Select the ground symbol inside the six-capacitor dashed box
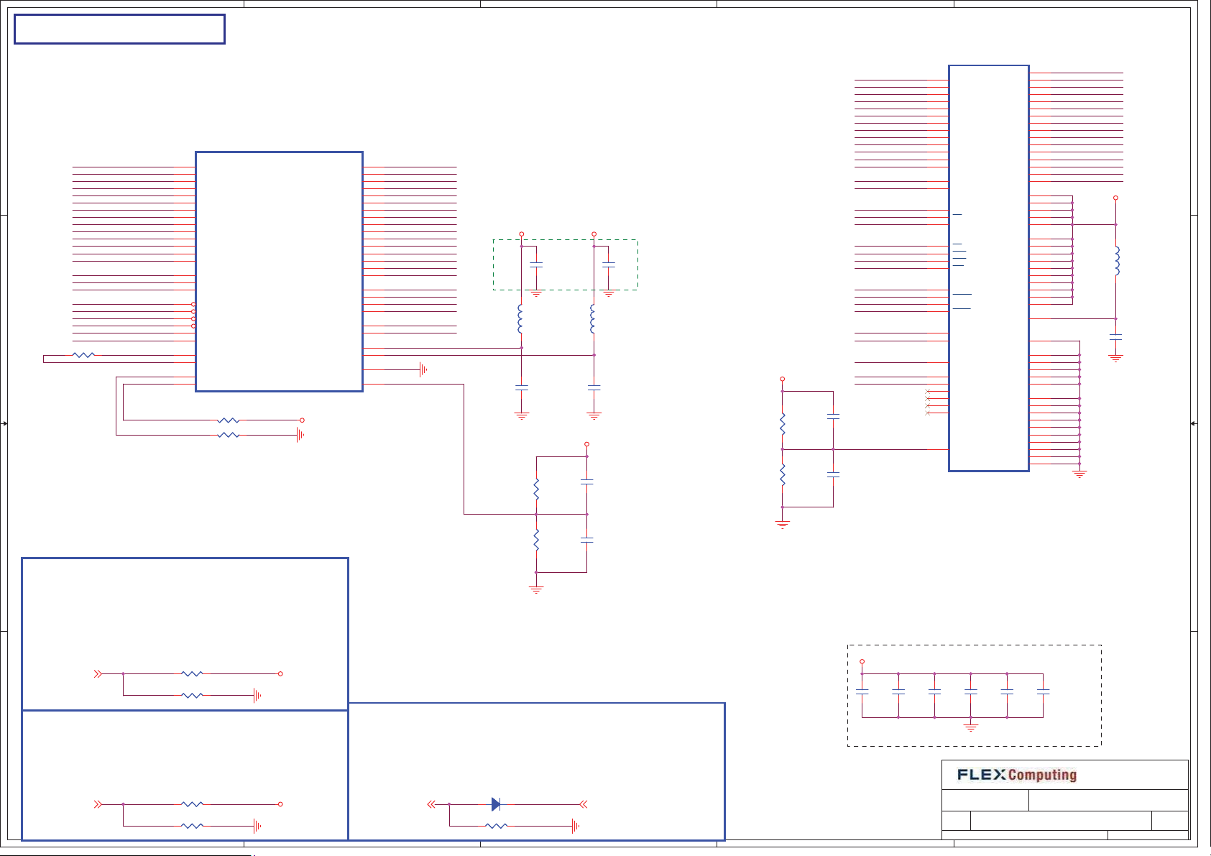Screen dimensions: 1211x856 point(971,727)
